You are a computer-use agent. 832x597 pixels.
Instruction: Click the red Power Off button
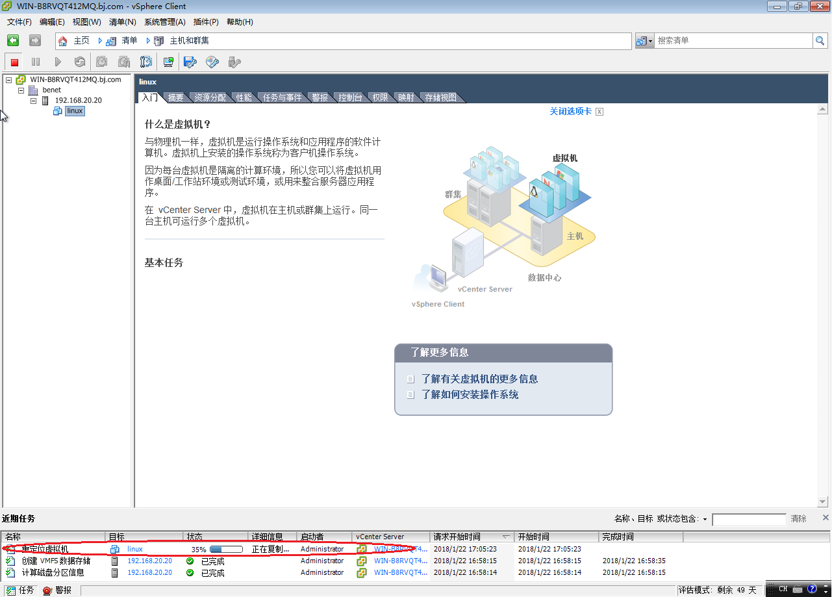pos(14,62)
